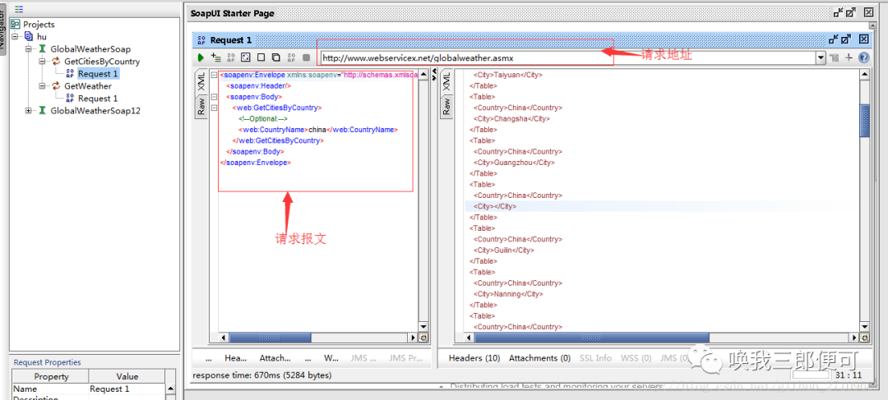
Task: Open the request Hea... tab
Action: [236, 358]
